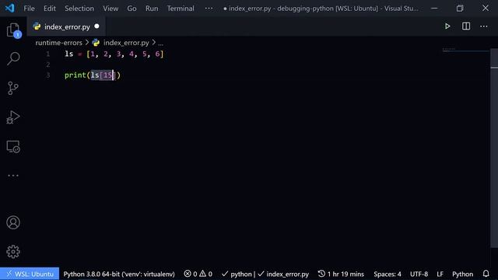Change indentation Spaces: 4
Viewport: 498px width, 280px height.
tap(388, 274)
